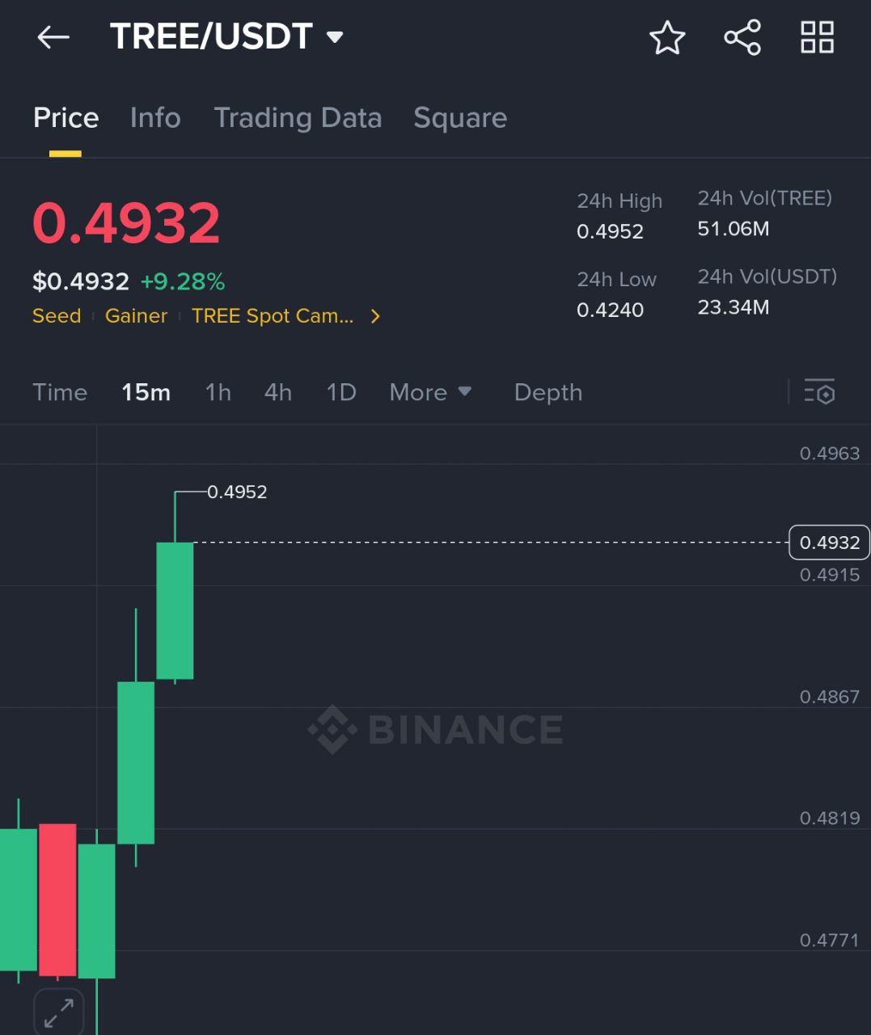Image resolution: width=871 pixels, height=1035 pixels.
Task: Tap the 0.4867 axis price label
Action: coord(830,697)
